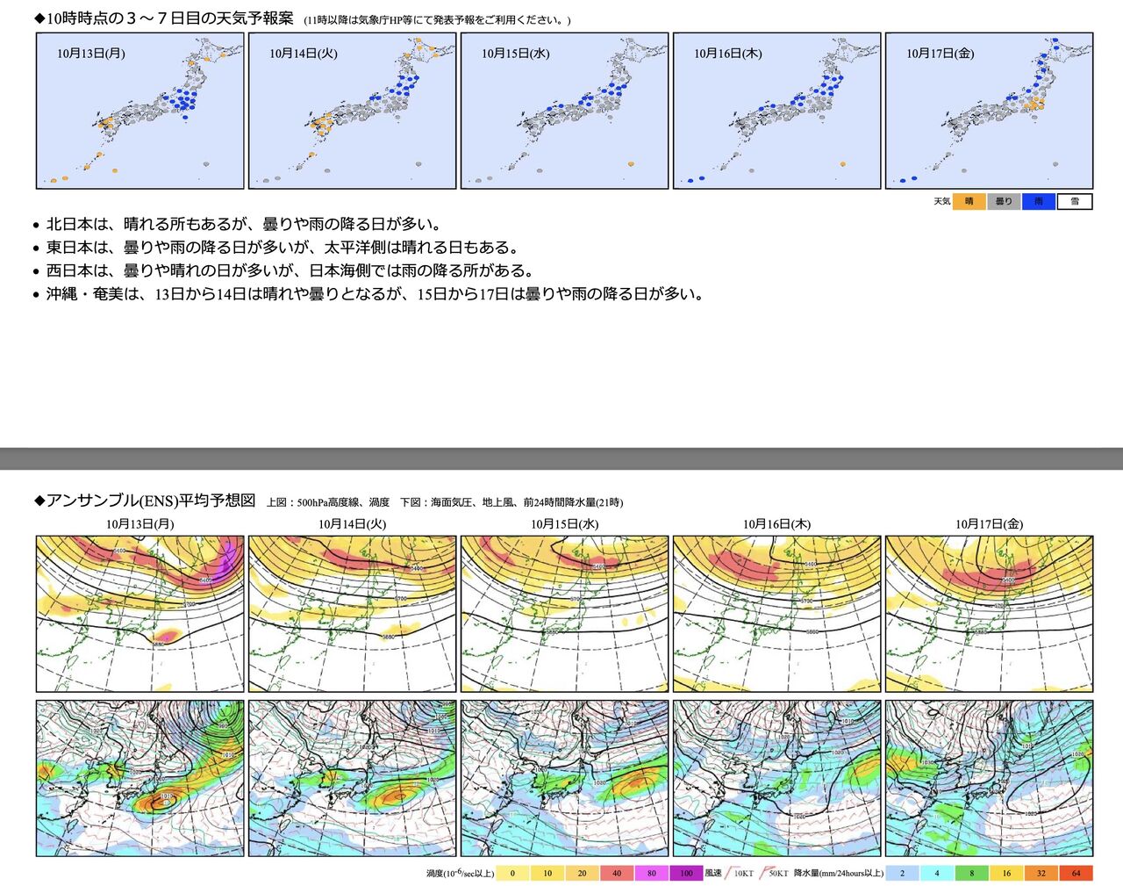
Task: Select the 500hPa height chart for 10月14日(火)
Action: tap(352, 614)
